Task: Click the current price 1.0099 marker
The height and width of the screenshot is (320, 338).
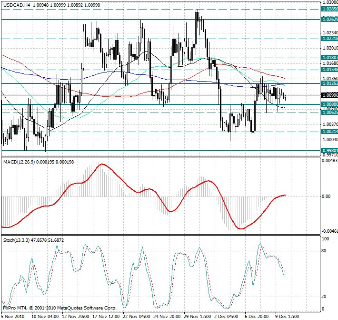Action: (x=329, y=95)
